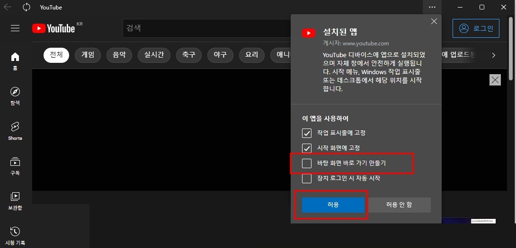
Task: Dismiss the black banner with X
Action: pyautogui.click(x=495, y=80)
